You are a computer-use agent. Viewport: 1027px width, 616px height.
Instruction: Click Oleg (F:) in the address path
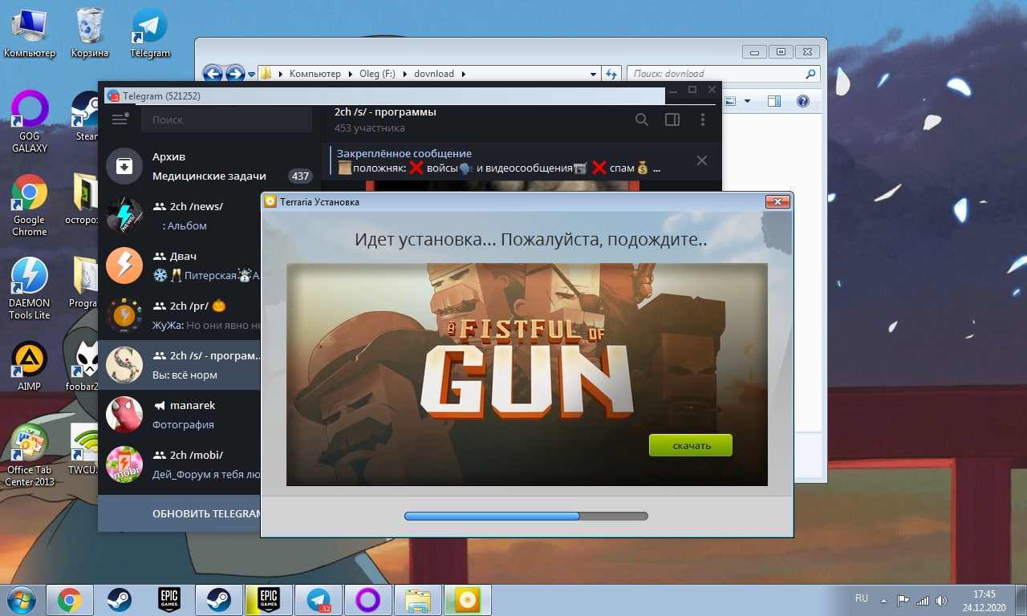(x=378, y=74)
